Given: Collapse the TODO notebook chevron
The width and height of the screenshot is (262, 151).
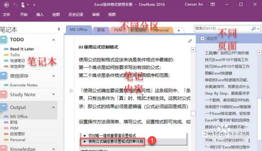Looking at the screenshot, I should pos(53,40).
